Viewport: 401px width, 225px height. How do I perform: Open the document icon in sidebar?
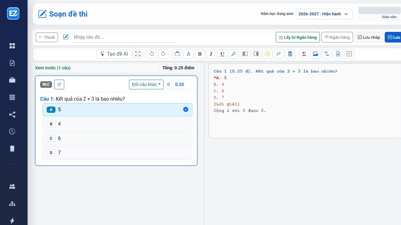[12, 63]
